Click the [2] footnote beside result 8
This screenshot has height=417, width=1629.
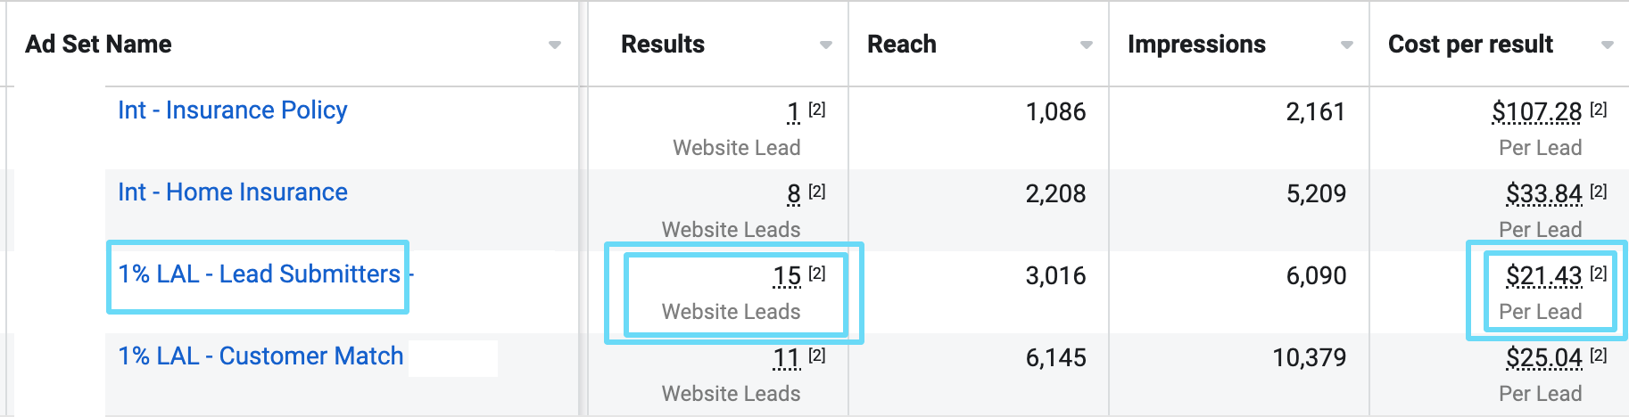817,192
